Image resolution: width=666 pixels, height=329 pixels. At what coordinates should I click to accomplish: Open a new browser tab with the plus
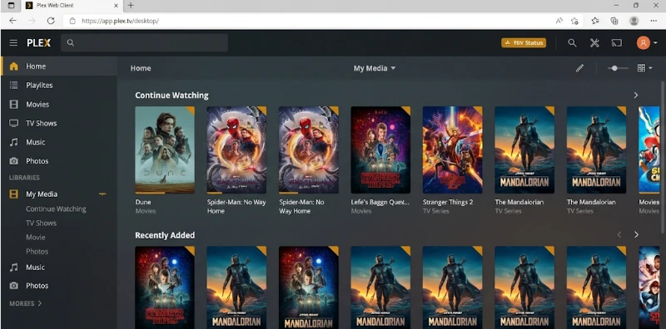tap(131, 6)
